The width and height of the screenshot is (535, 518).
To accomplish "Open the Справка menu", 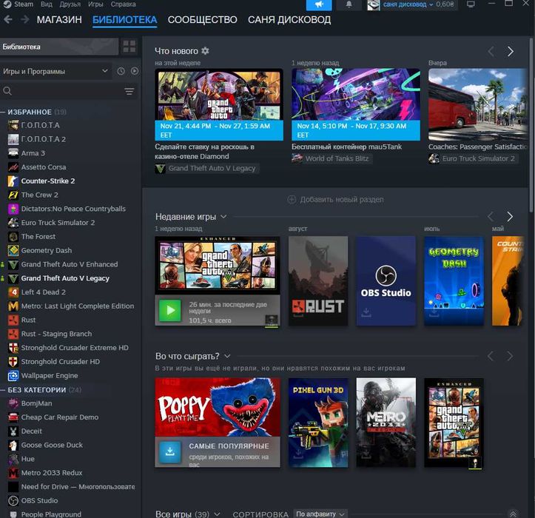I will coord(123,4).
